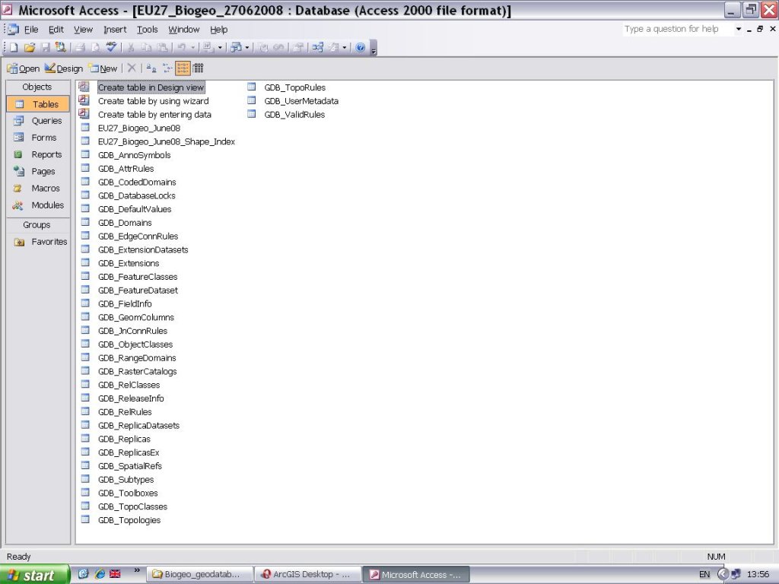Open the Insert menu
The width and height of the screenshot is (779, 584).
pyautogui.click(x=115, y=30)
